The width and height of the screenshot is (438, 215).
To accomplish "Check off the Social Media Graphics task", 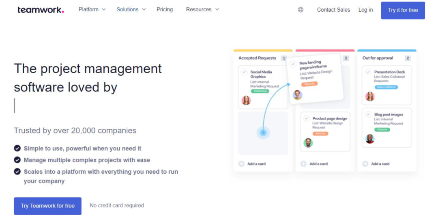I will pos(245,72).
